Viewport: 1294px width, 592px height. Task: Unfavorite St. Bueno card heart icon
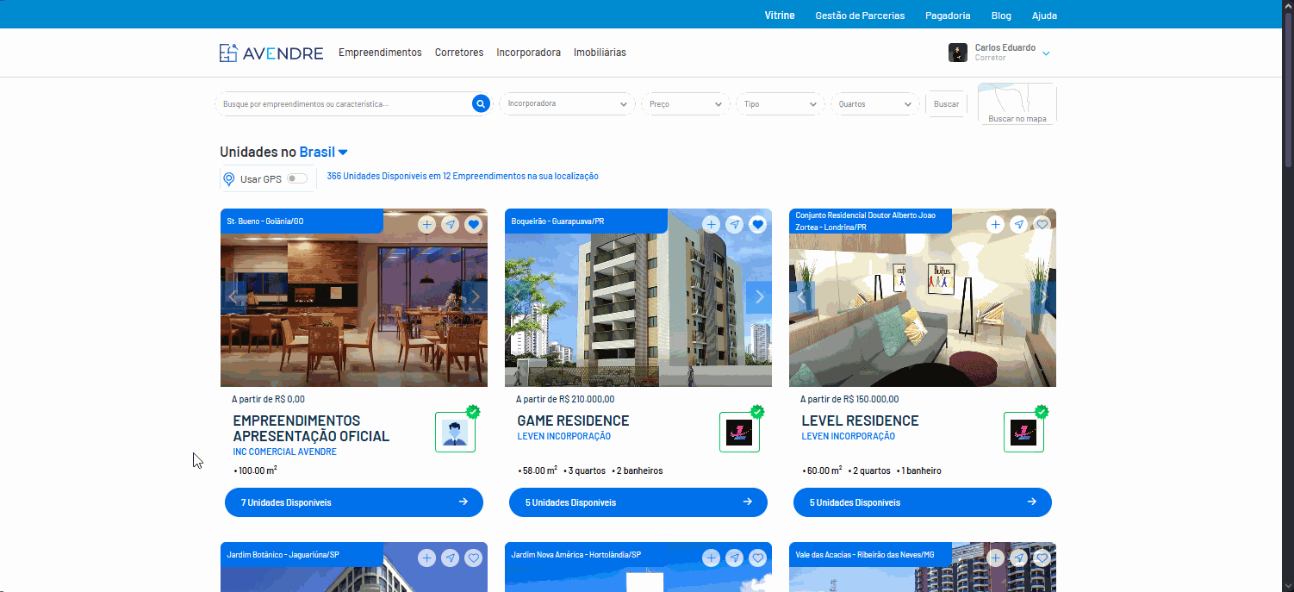(473, 224)
